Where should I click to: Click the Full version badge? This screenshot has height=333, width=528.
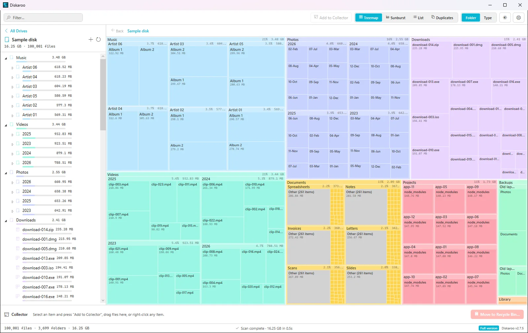click(489, 328)
